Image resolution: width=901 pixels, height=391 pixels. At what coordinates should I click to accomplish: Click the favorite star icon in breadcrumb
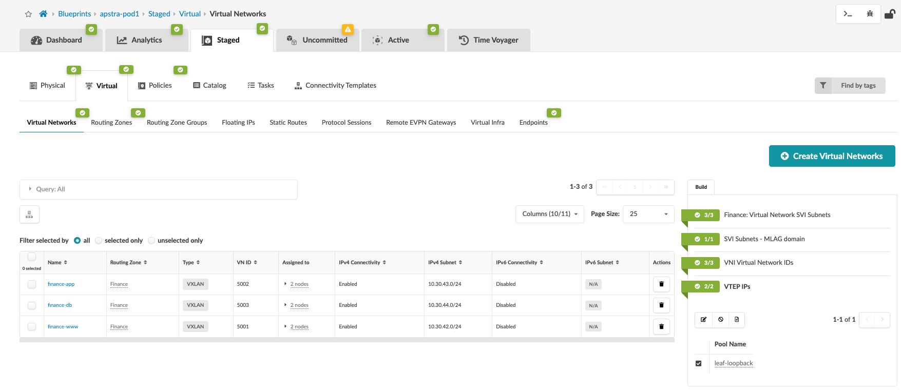point(28,14)
